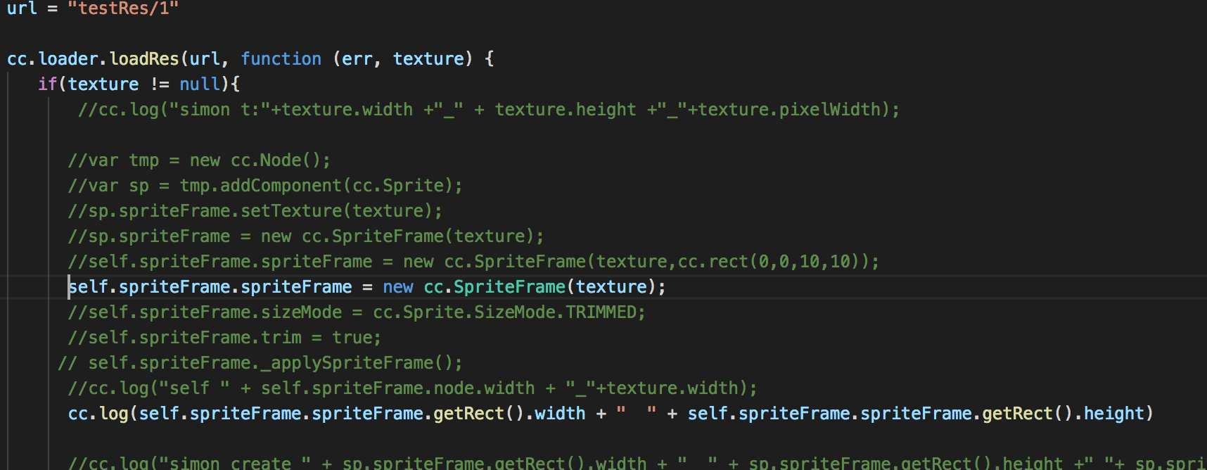Click the function keyword
Image resolution: width=1207 pixels, height=470 pixels.
tap(281, 59)
